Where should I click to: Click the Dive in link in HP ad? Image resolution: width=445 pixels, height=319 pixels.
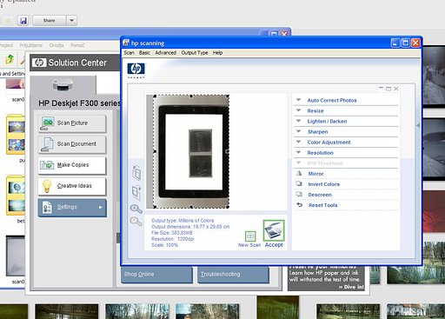[x=351, y=287]
